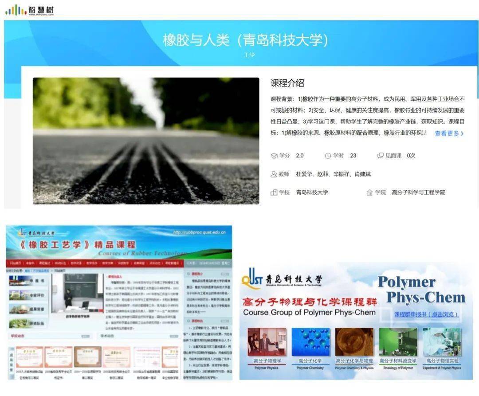Click the QUST logo on the Polymer banner
The height and width of the screenshot is (396, 479).
[252, 278]
